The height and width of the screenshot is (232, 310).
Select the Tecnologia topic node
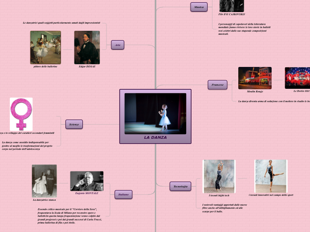(x=180, y=186)
